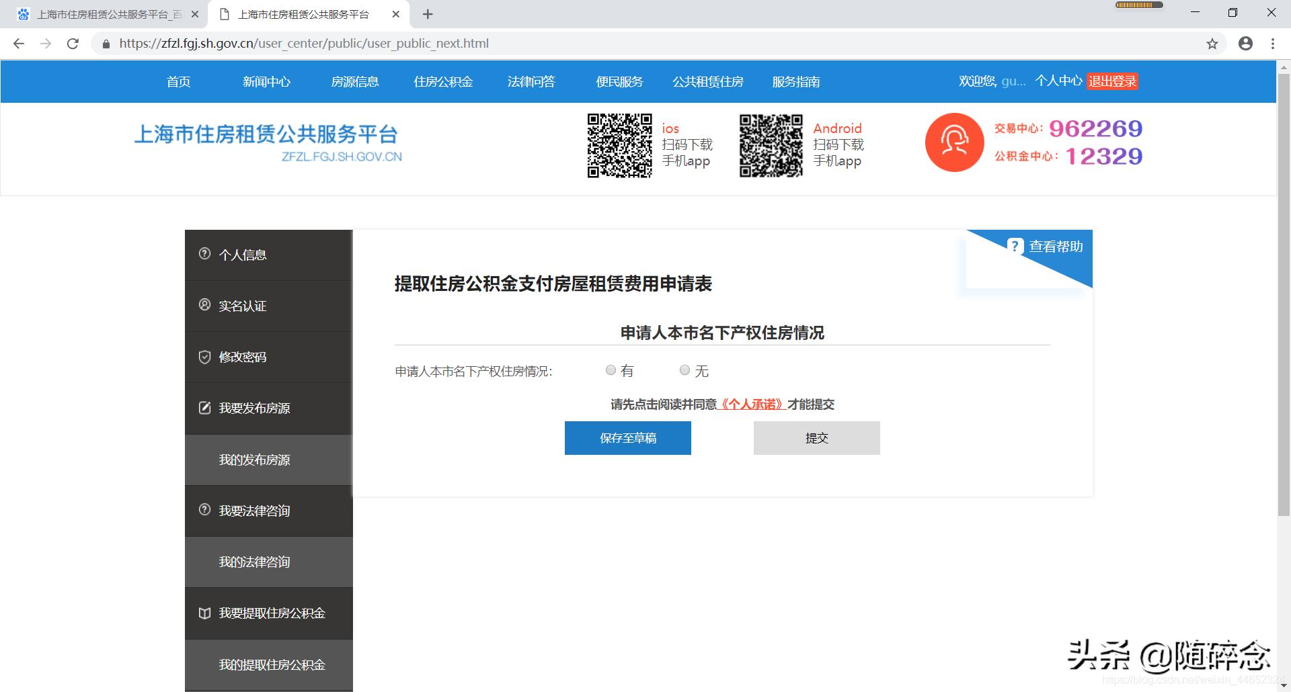1291x692 pixels.
Task: Open the 个人信息 sidebar section
Action: coord(205,254)
